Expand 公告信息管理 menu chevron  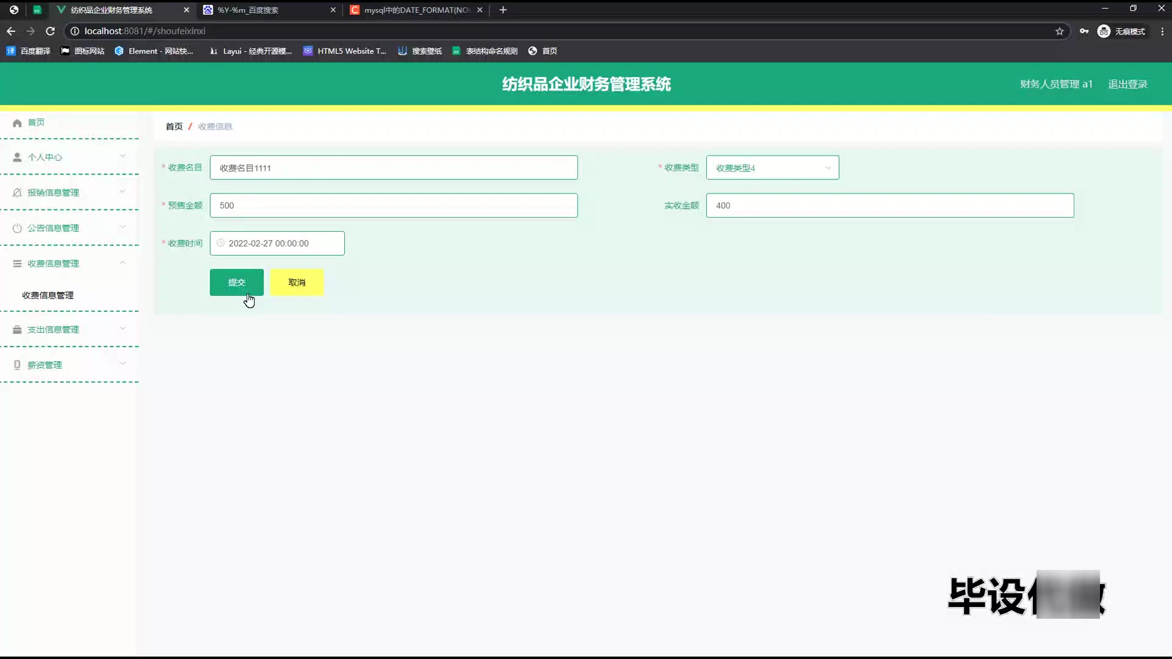pos(123,227)
